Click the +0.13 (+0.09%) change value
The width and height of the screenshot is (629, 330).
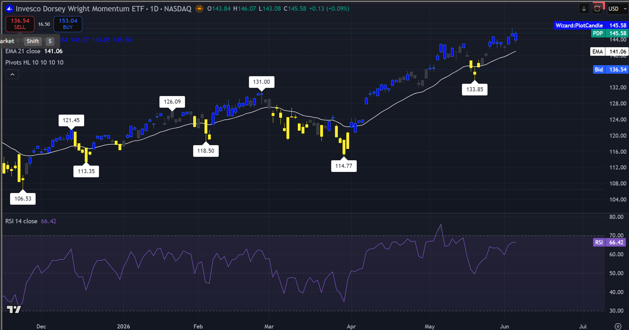click(x=329, y=9)
